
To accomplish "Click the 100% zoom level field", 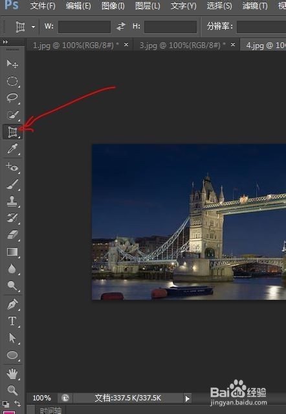I will [41, 398].
